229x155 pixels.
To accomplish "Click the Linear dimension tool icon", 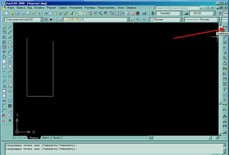I will (225, 29).
